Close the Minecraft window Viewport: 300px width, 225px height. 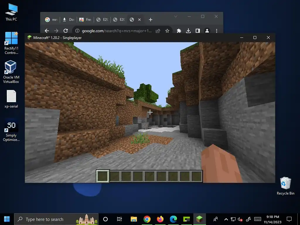click(x=268, y=38)
